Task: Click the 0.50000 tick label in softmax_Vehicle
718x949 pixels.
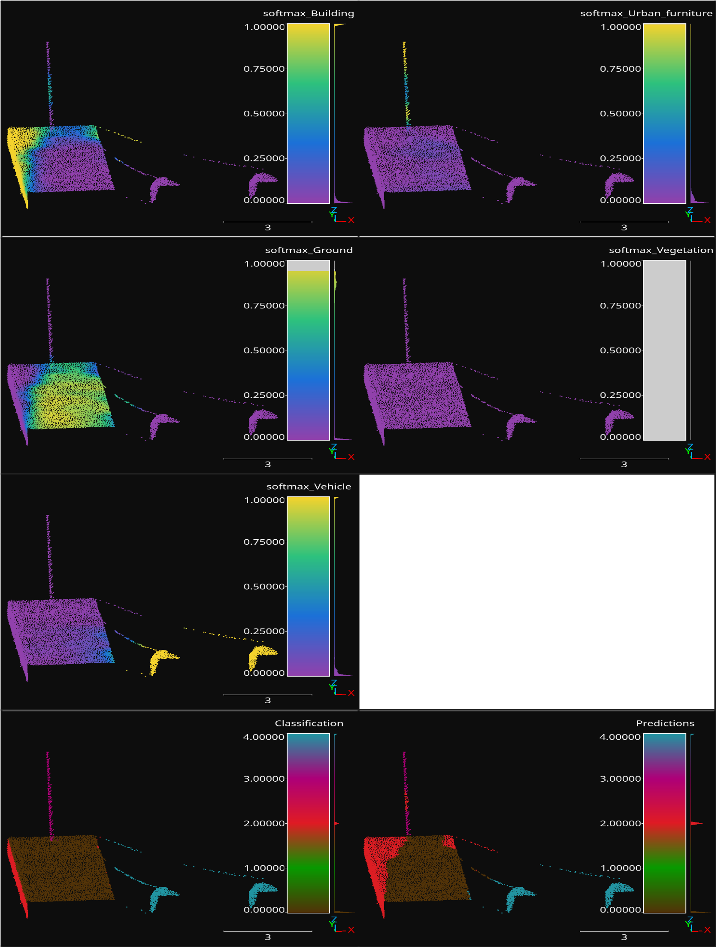Action: (264, 587)
